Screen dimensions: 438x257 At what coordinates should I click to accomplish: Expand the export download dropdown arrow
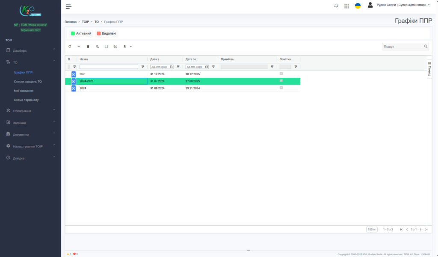coord(131,46)
